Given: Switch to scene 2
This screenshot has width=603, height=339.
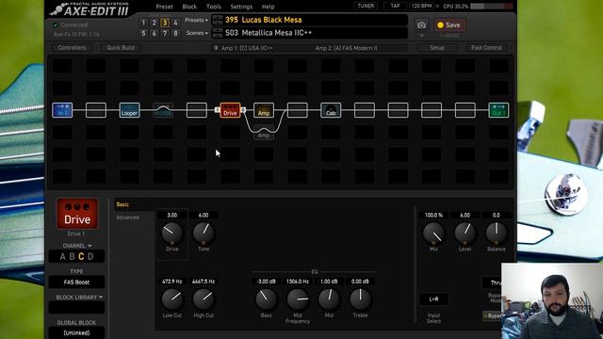Looking at the screenshot, I should point(154,23).
